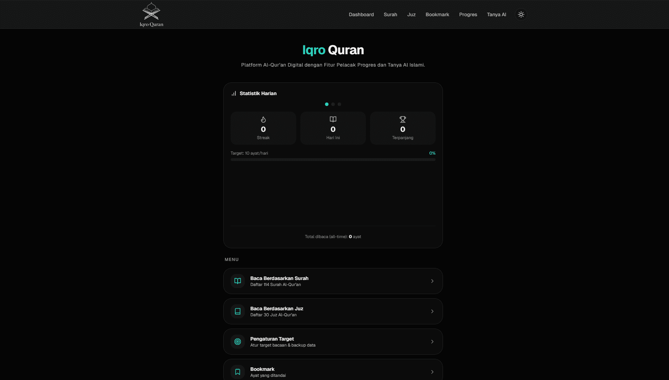669x380 pixels.
Task: Open chevron on Pengaturan Target row
Action: [432, 342]
